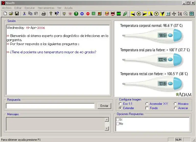Click the NUM status bar indicator
The width and height of the screenshot is (196, 142).
(x=178, y=140)
